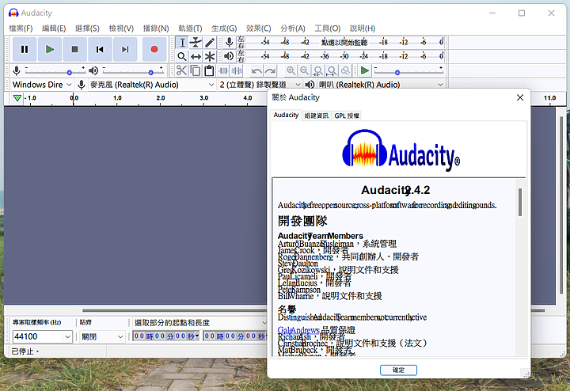Open the Windows DirectSound host dropdown
Viewport: 570px width, 391px height.
coord(42,85)
